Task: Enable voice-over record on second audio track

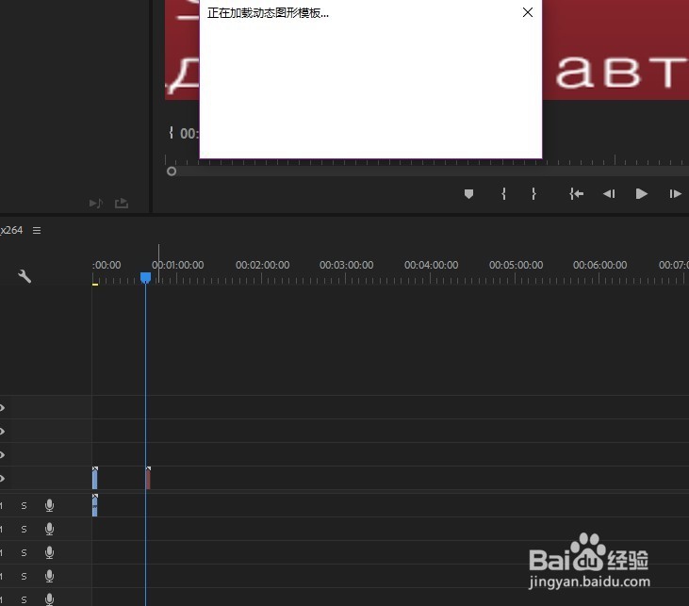Action: tap(50, 529)
